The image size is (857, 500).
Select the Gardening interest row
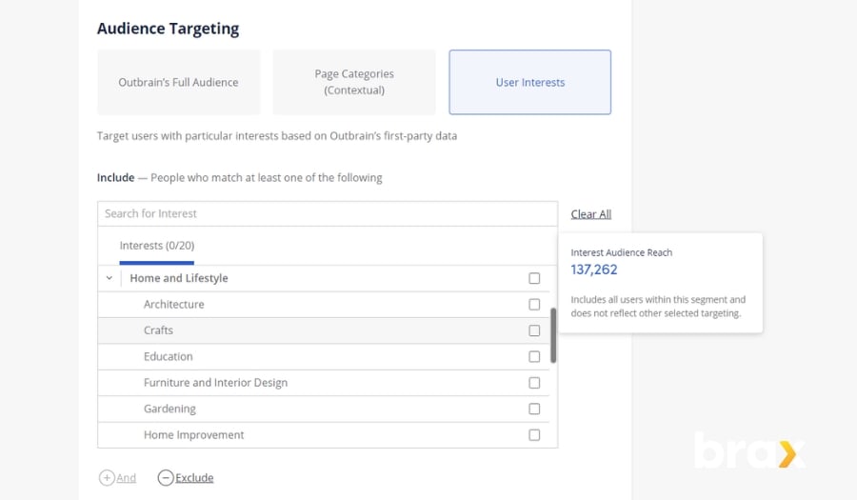[324, 409]
